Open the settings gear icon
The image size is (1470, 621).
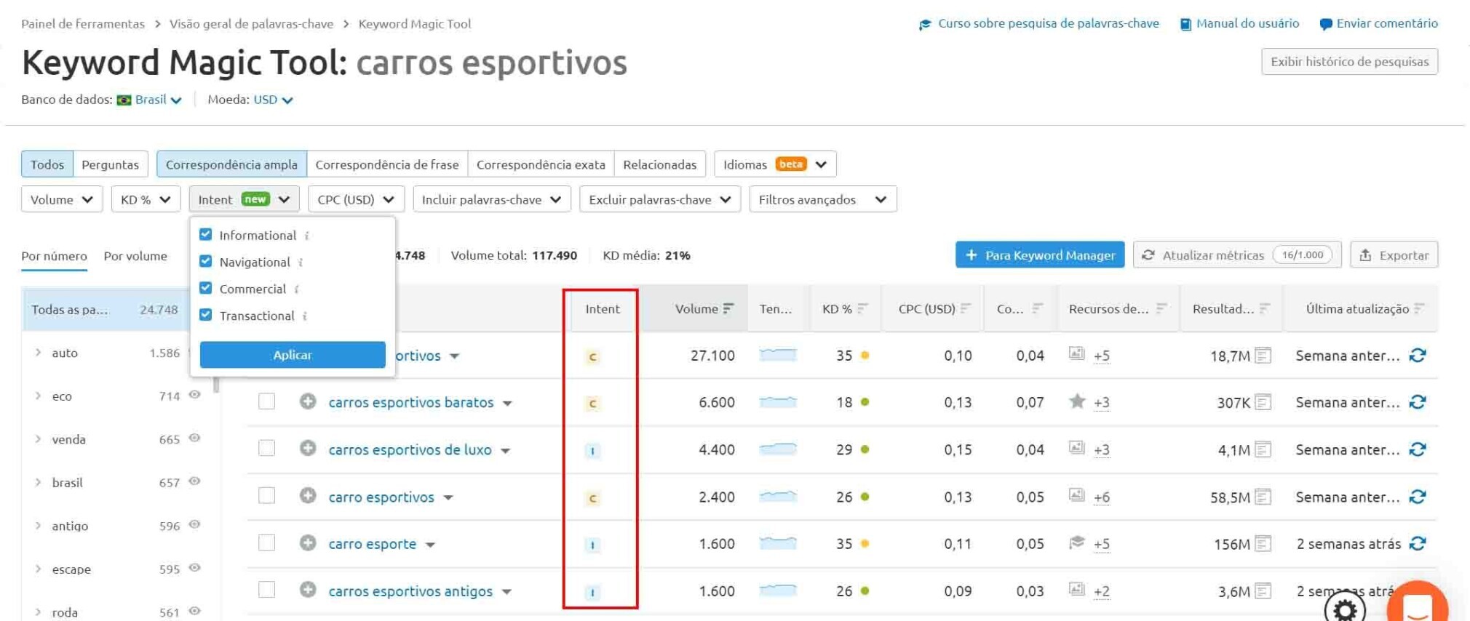point(1345,608)
